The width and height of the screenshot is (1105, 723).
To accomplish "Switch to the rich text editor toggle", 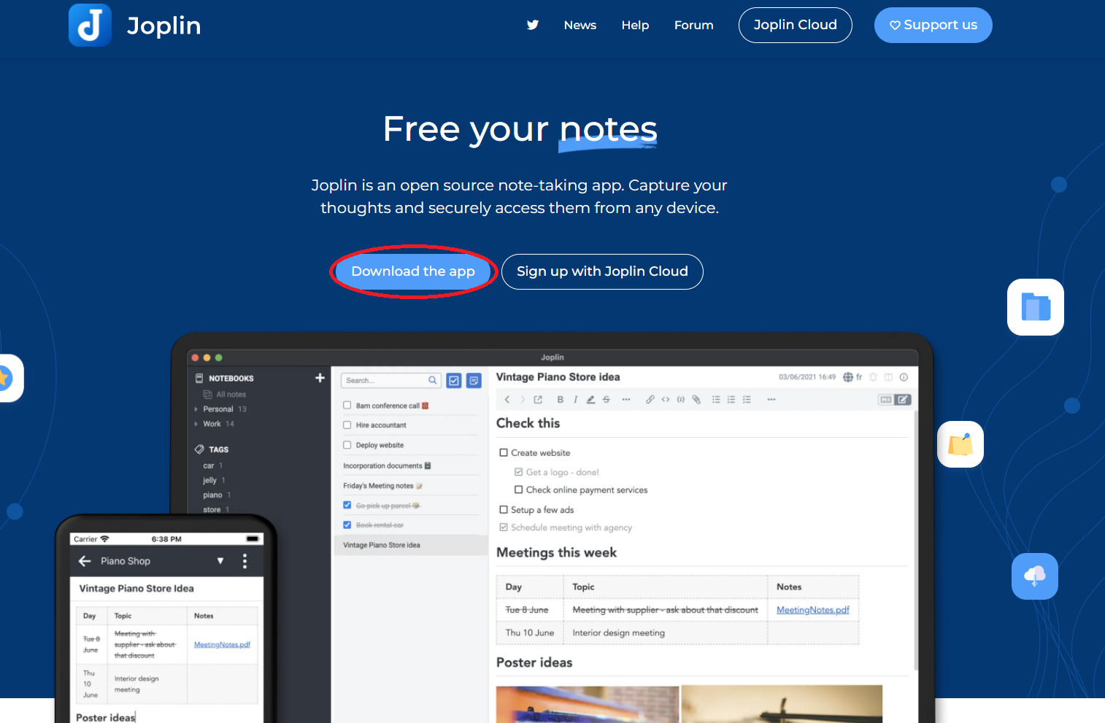I will [x=903, y=400].
